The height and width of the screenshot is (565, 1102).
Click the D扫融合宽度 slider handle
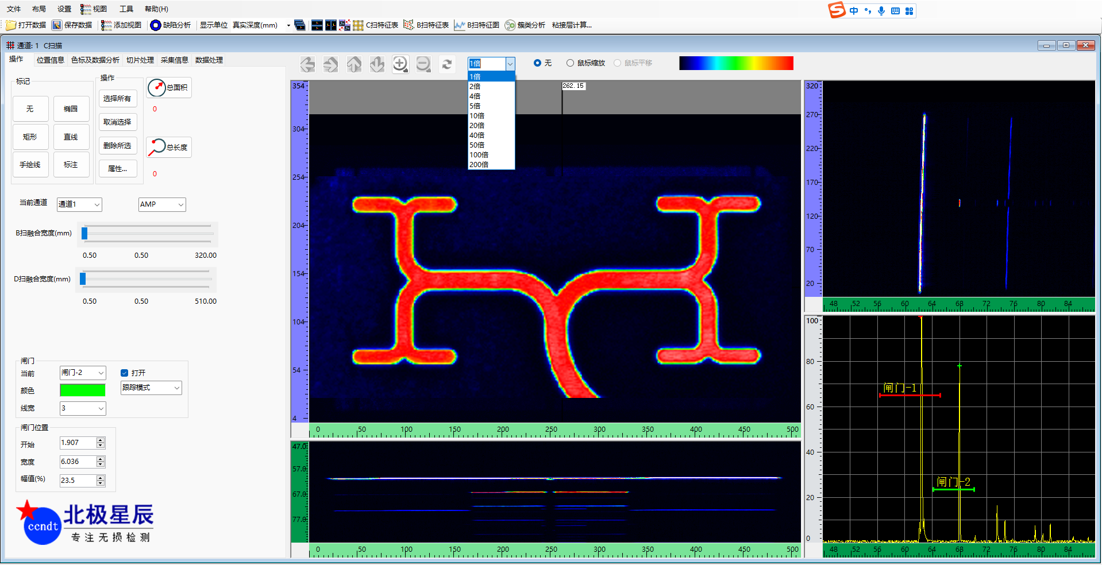click(x=83, y=279)
